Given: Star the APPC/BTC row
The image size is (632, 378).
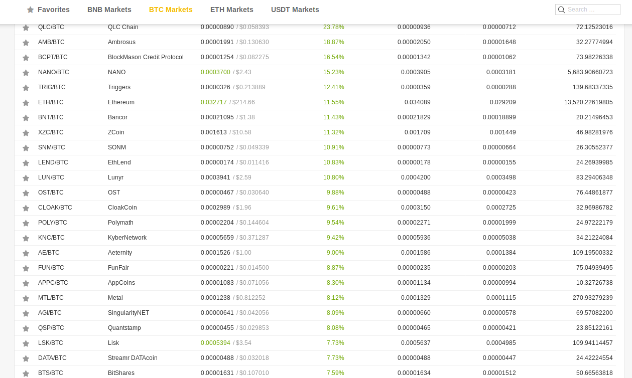Looking at the screenshot, I should point(26,283).
